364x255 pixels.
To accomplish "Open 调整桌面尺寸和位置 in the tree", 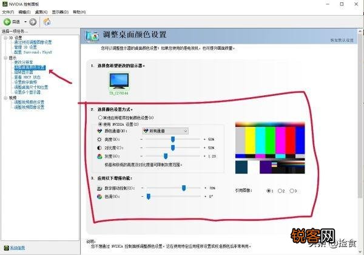I will pos(31,87).
